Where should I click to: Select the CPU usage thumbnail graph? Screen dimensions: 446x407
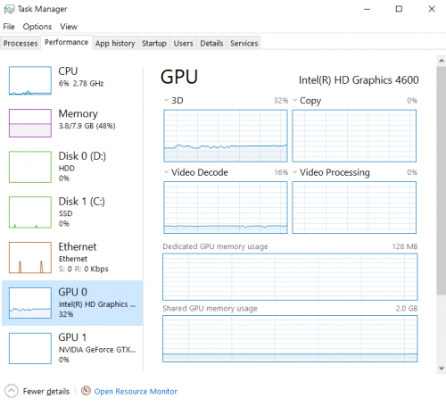click(30, 80)
